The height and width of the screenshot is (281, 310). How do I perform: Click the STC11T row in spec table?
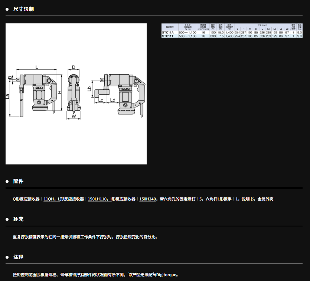(x=232, y=36)
